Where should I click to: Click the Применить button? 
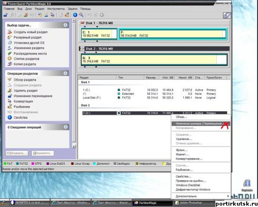(43, 153)
